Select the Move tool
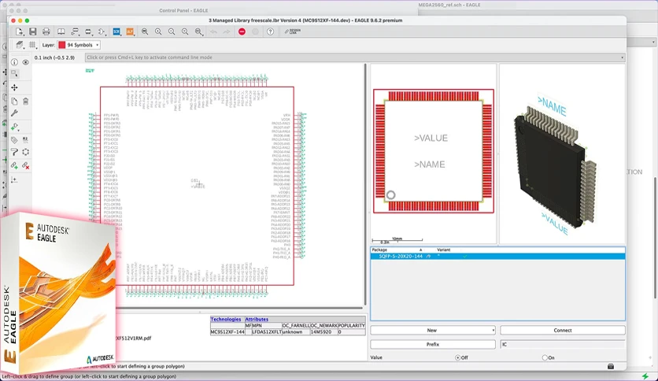Screen dimensions: 658x381 [x=14, y=87]
